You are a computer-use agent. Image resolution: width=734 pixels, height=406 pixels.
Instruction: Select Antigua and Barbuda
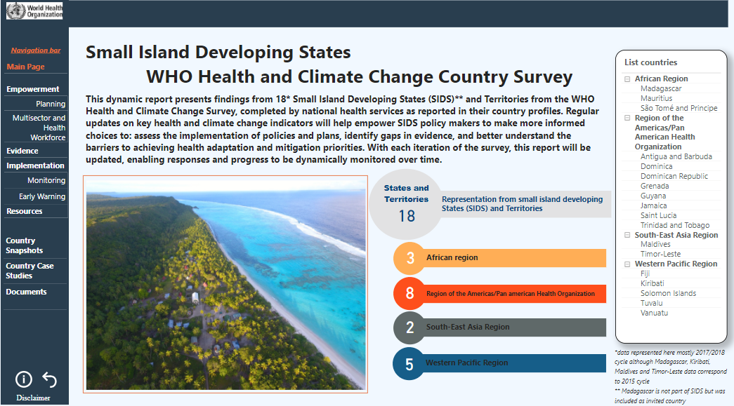click(x=676, y=157)
